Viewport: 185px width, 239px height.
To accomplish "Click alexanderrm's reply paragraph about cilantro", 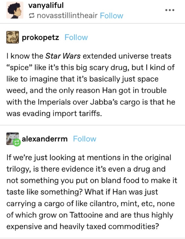I will (x=92, y=192).
